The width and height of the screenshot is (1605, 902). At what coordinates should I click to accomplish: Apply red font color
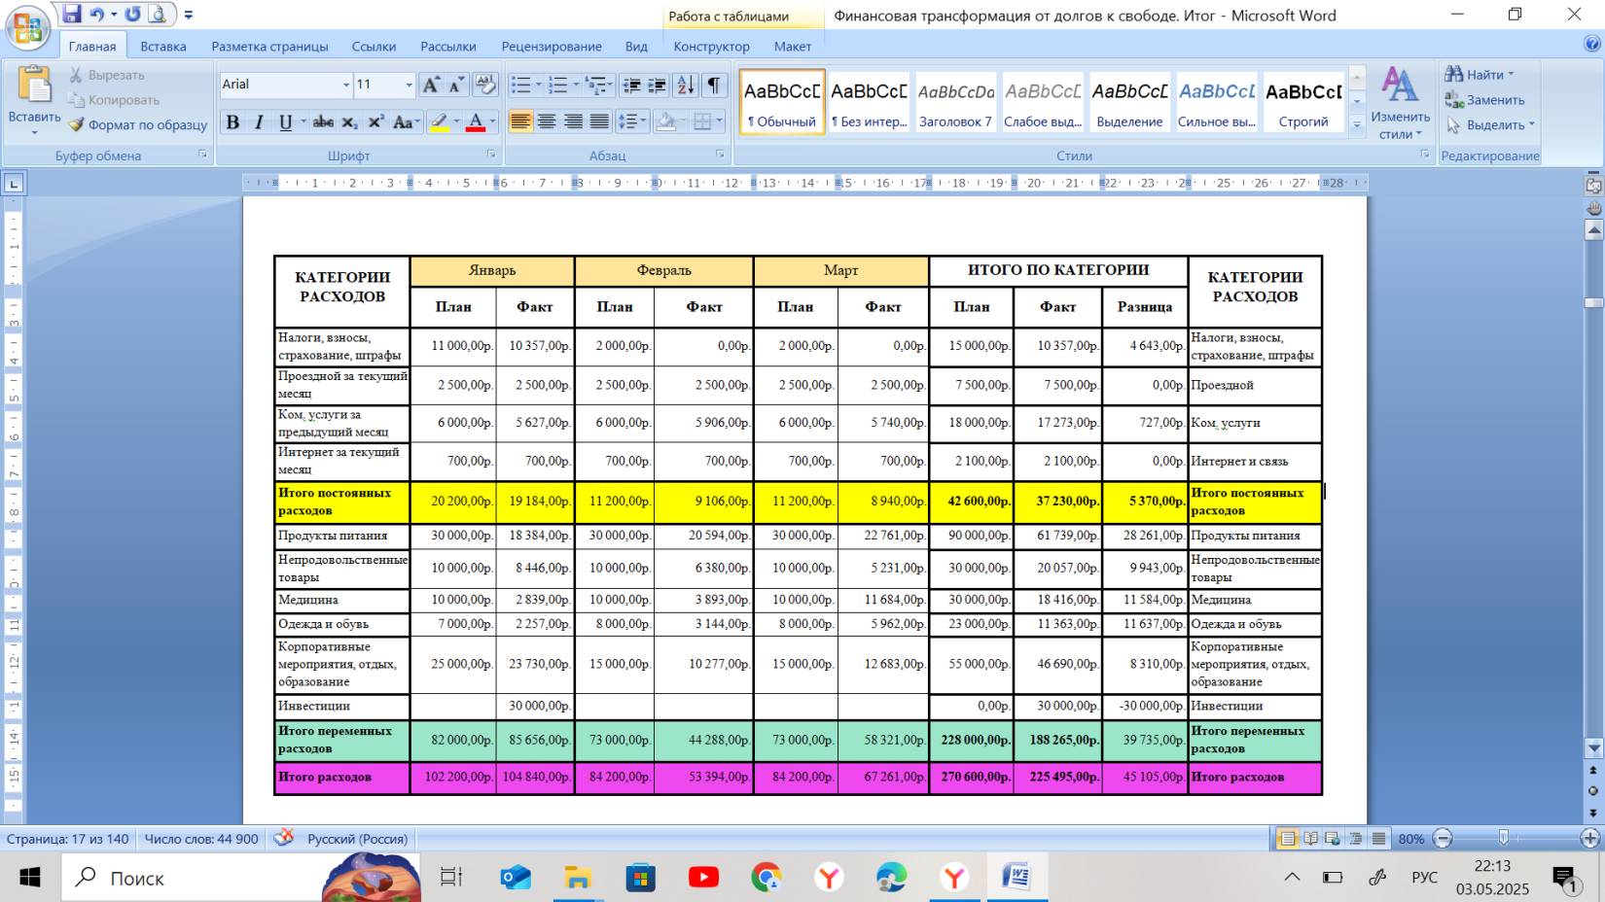pos(475,122)
